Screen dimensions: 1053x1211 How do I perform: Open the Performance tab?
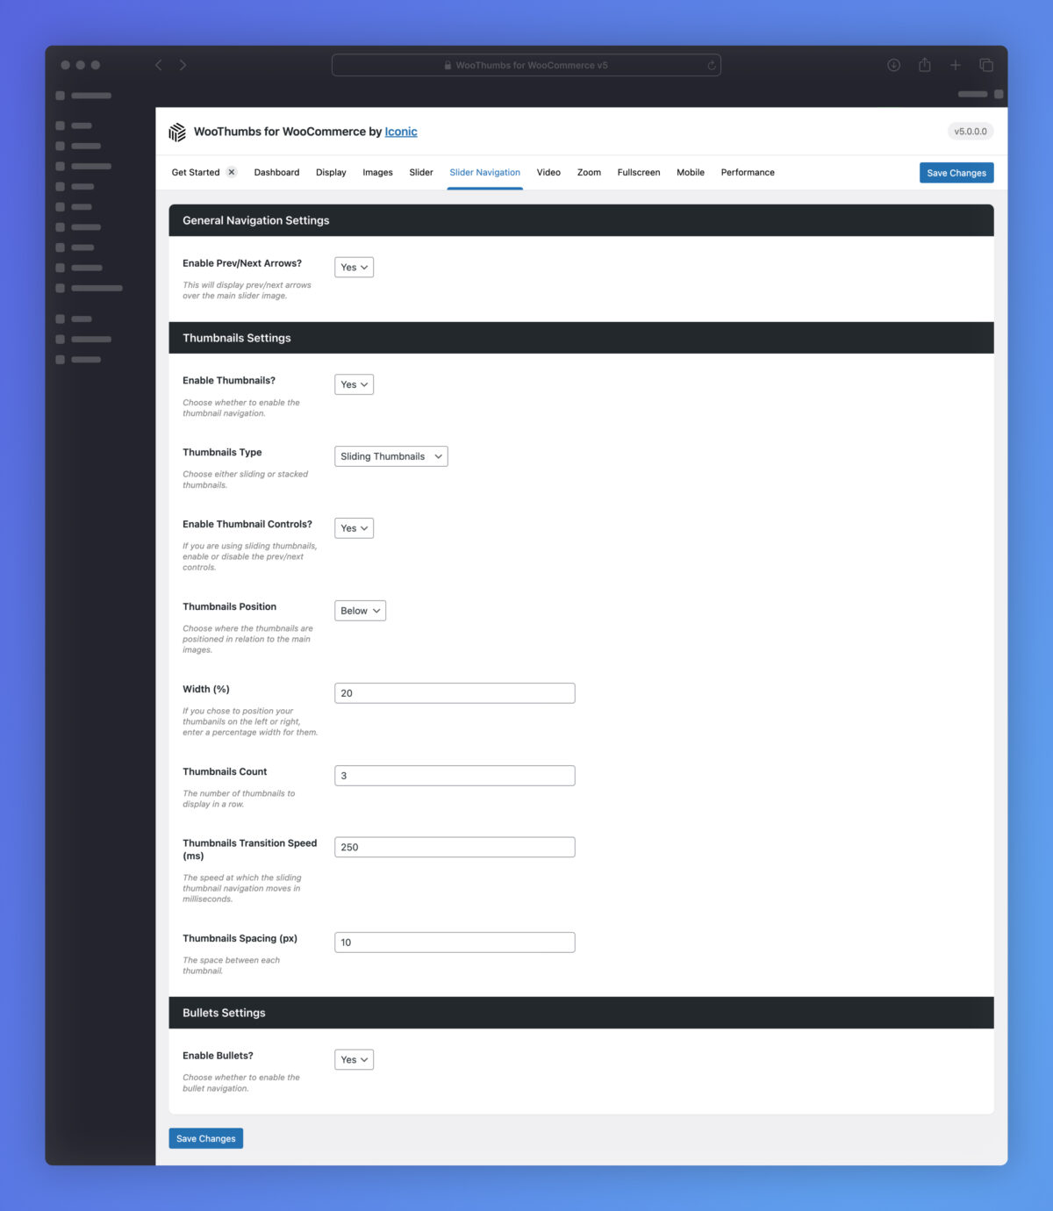(748, 173)
